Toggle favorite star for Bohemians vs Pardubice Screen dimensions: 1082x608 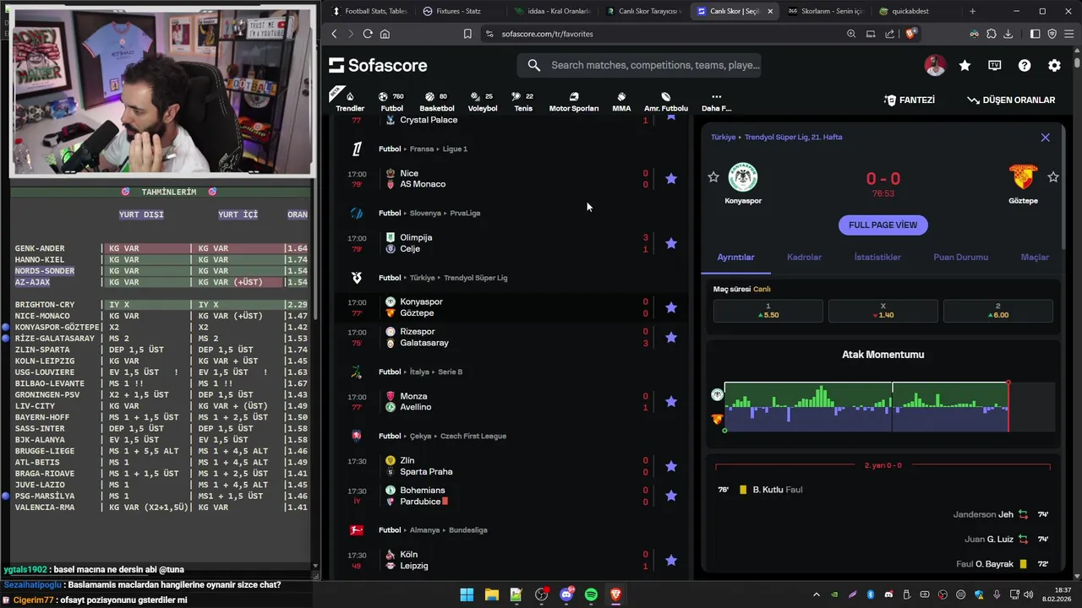click(671, 496)
